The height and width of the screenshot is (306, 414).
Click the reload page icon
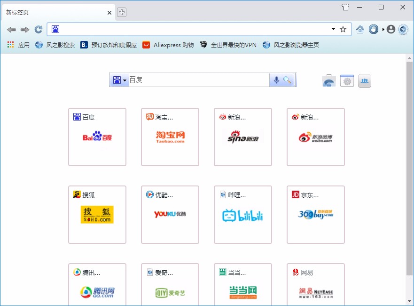38,29
